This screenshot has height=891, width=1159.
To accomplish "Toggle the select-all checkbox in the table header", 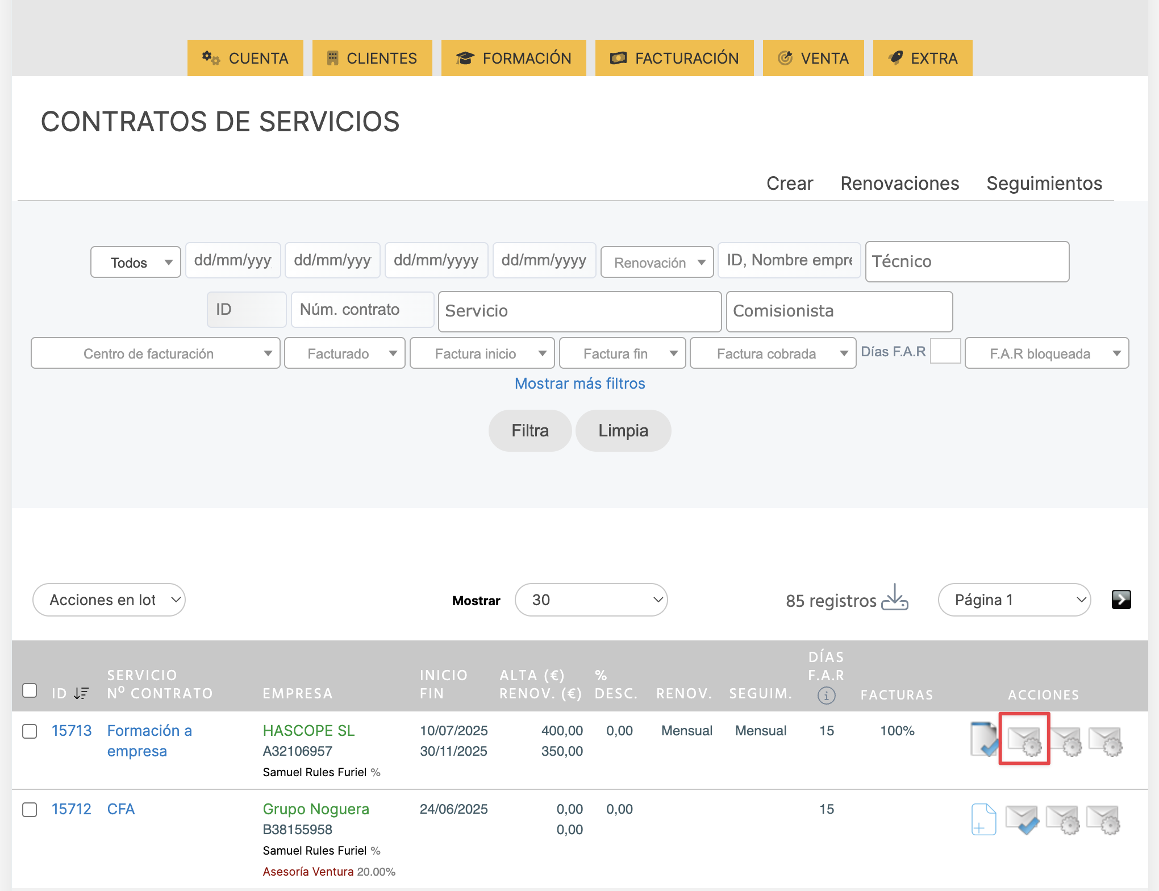I will tap(30, 690).
